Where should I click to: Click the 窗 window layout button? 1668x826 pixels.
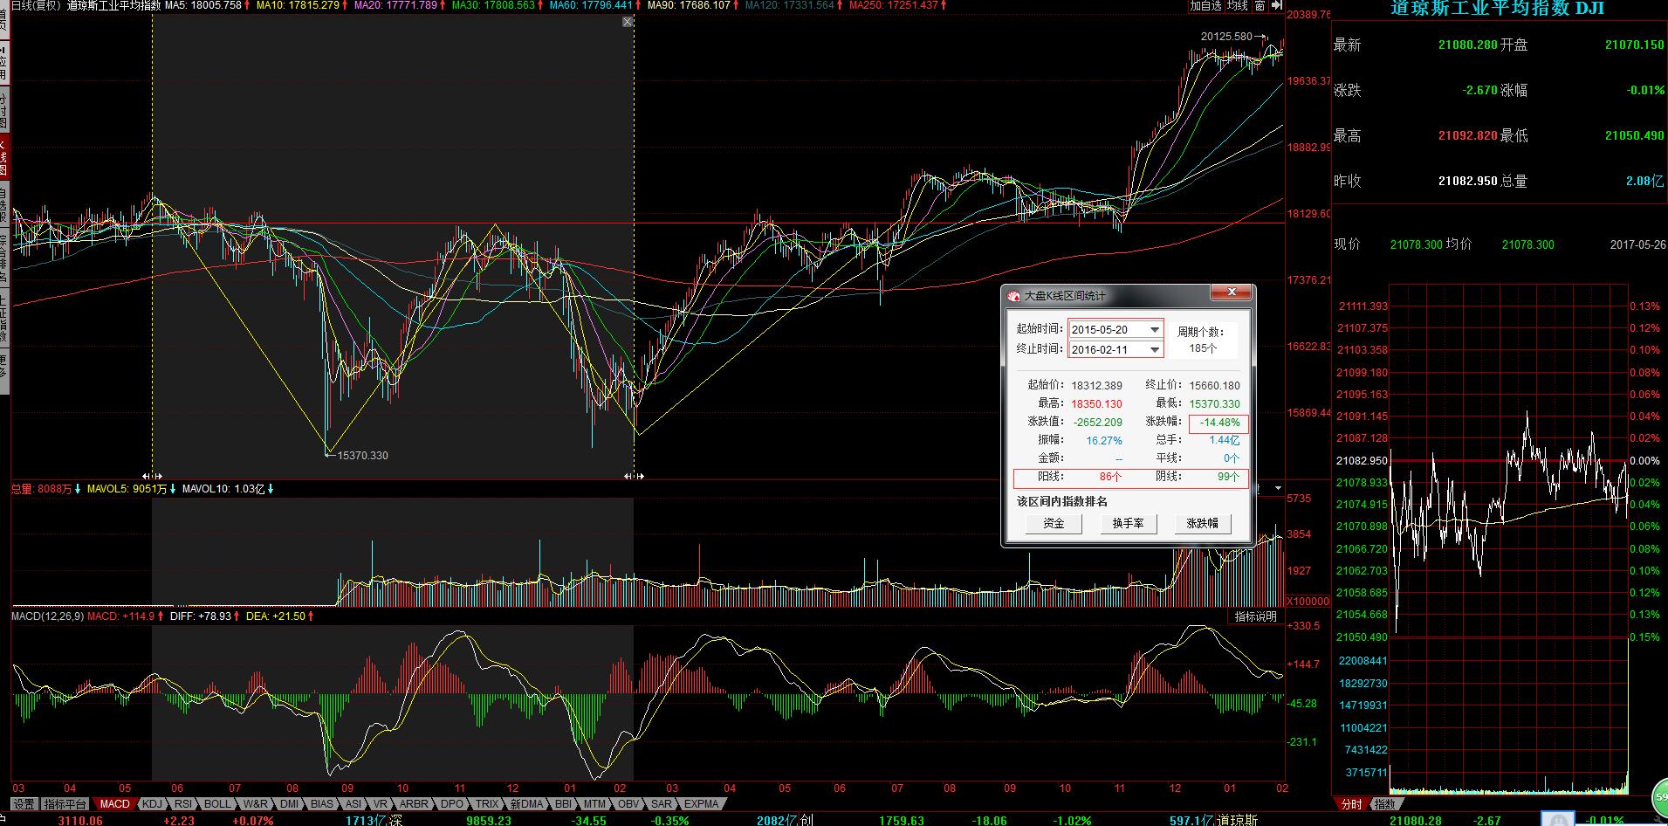pyautogui.click(x=1260, y=6)
